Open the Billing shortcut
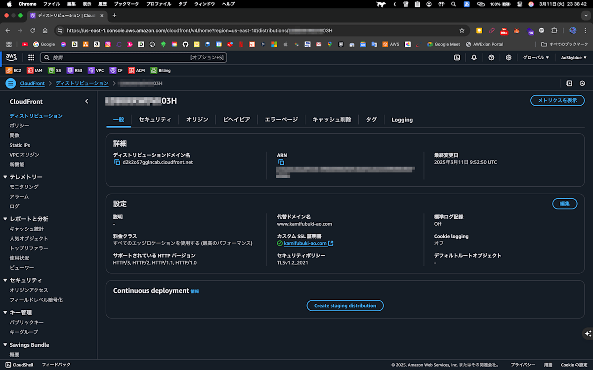Screen dimensions: 593x370 161,71
